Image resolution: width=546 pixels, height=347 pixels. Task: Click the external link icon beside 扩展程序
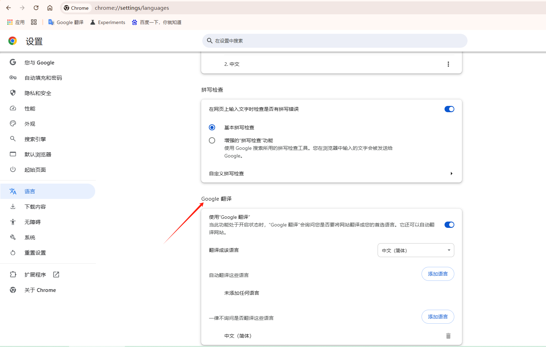pos(56,275)
